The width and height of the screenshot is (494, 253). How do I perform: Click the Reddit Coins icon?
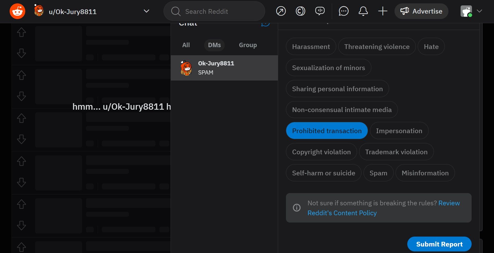click(300, 11)
